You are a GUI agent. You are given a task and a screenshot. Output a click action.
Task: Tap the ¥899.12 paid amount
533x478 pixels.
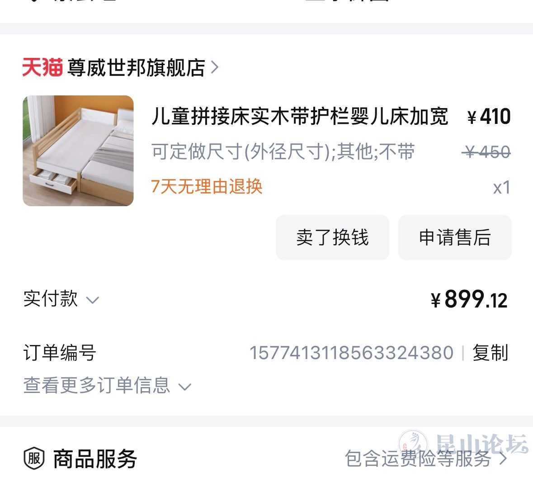(469, 299)
